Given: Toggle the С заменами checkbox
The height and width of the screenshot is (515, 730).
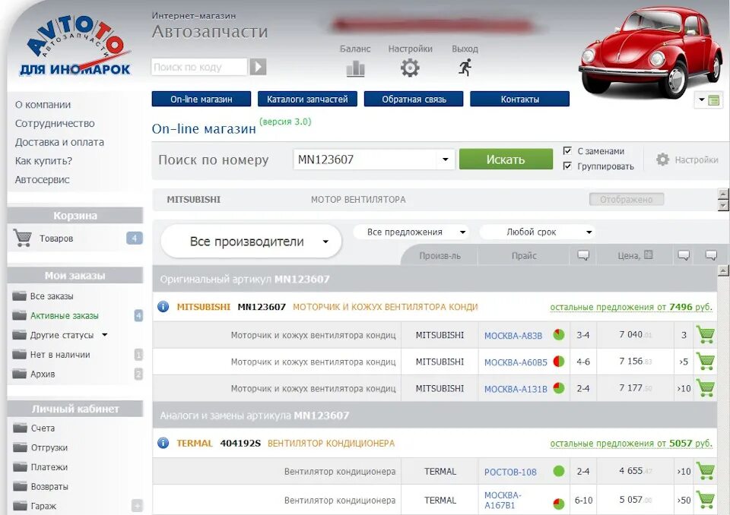Looking at the screenshot, I should (x=567, y=150).
